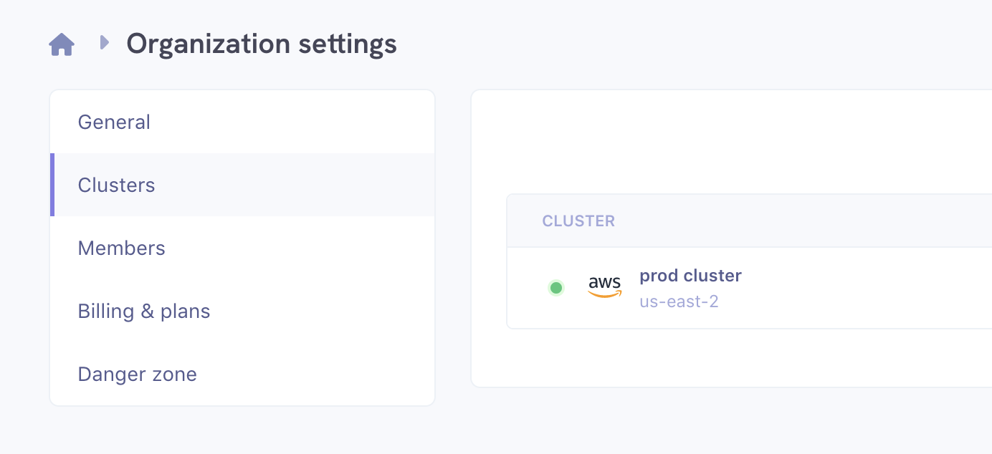Select the Clusters settings section
Screen dimensions: 992x454
tap(116, 185)
